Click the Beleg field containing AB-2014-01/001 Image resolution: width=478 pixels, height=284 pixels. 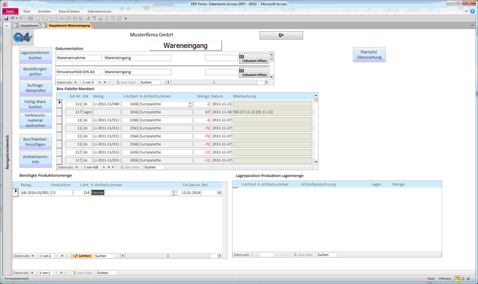[35, 193]
